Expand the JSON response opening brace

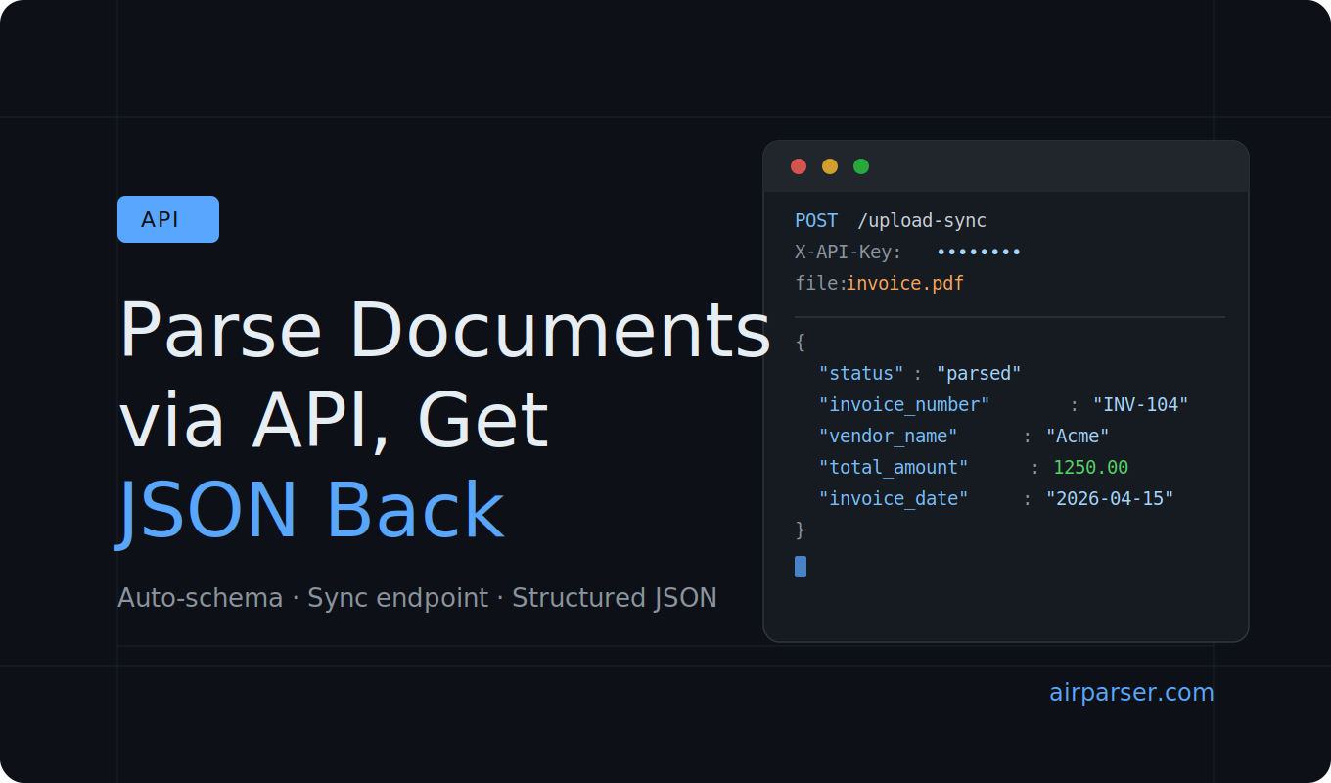pos(800,342)
